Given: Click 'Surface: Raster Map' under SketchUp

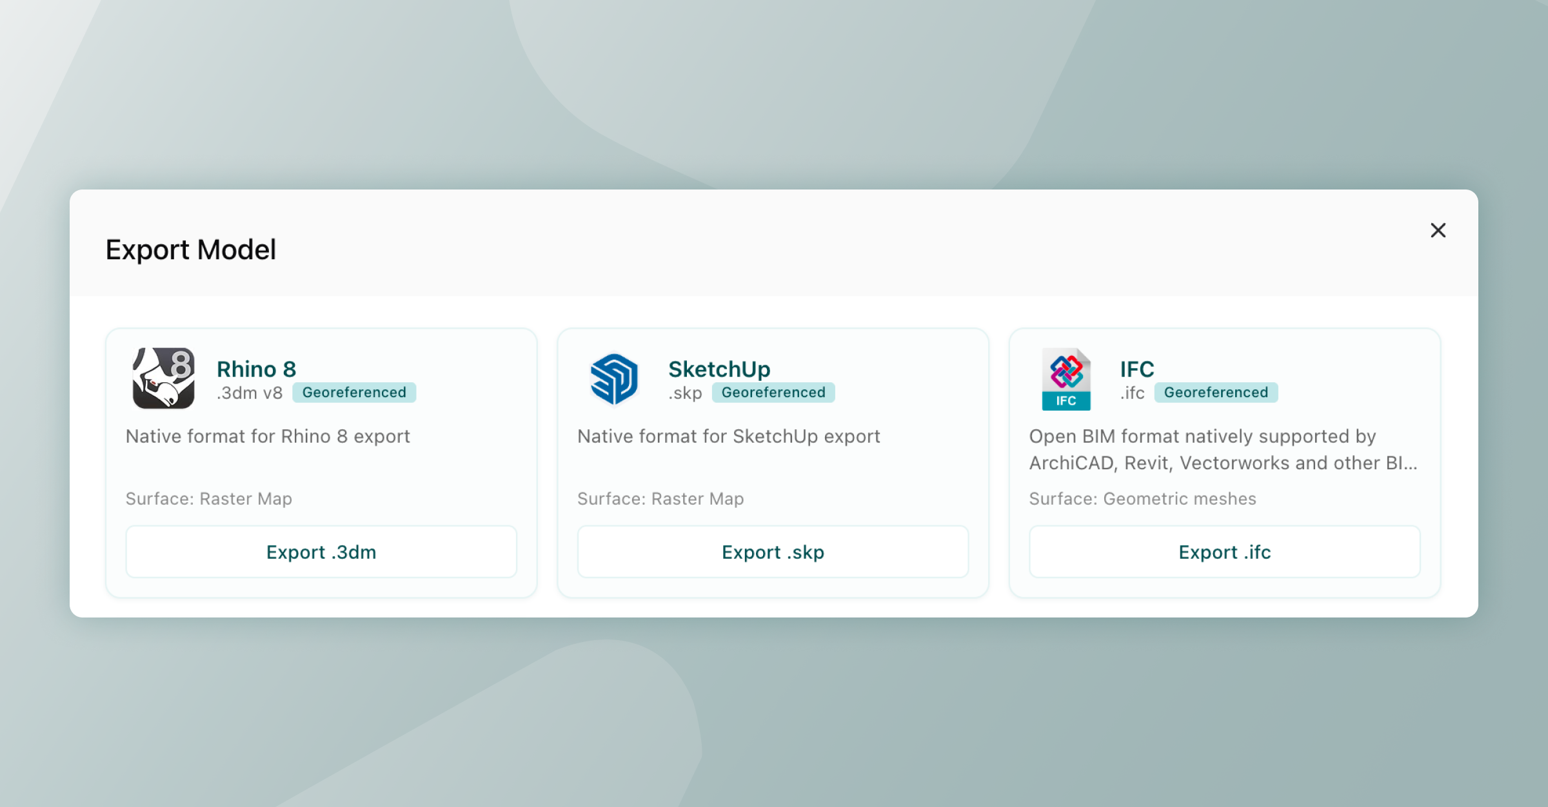Looking at the screenshot, I should pyautogui.click(x=660, y=499).
